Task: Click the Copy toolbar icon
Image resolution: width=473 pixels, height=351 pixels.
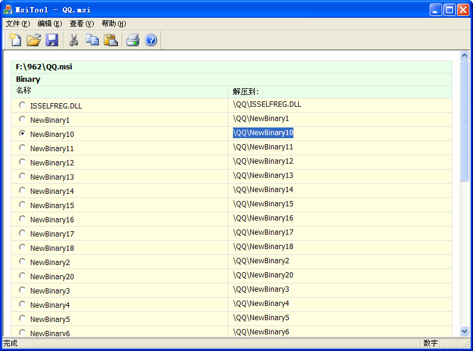Action: pyautogui.click(x=92, y=40)
